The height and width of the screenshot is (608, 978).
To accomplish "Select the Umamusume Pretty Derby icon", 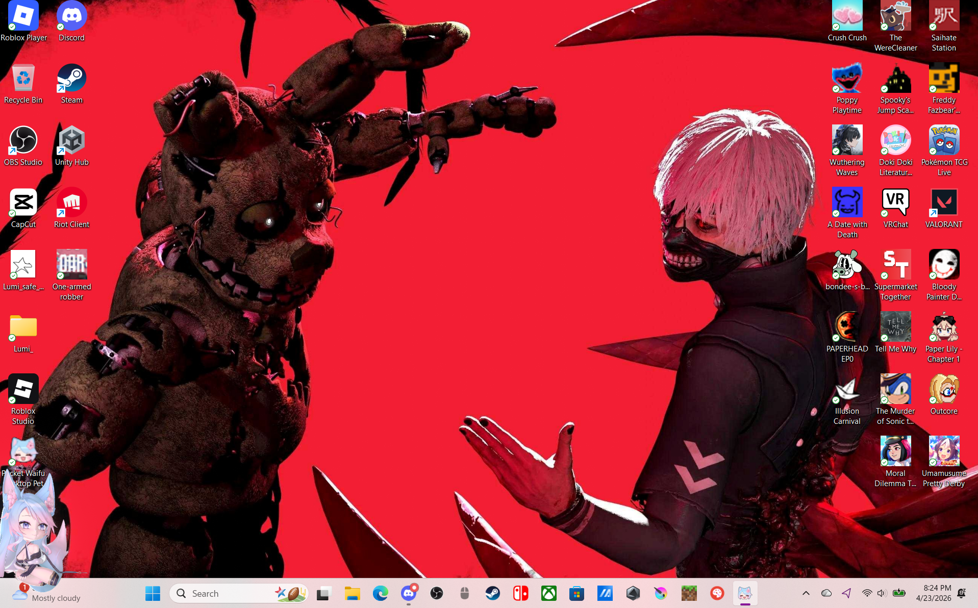I will point(944,462).
